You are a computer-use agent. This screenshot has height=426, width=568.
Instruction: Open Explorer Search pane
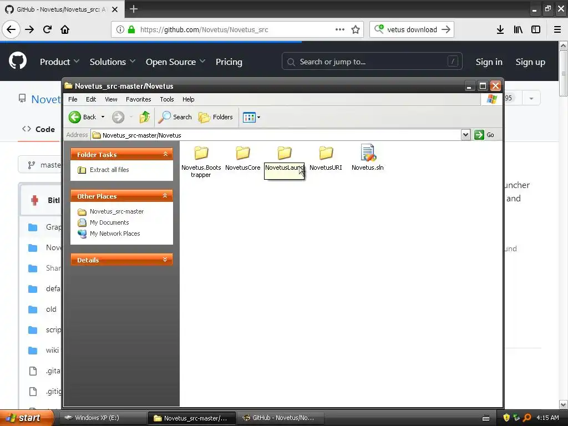(175, 117)
